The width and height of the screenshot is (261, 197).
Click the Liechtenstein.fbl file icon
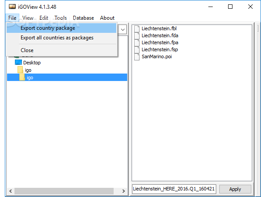(x=137, y=29)
